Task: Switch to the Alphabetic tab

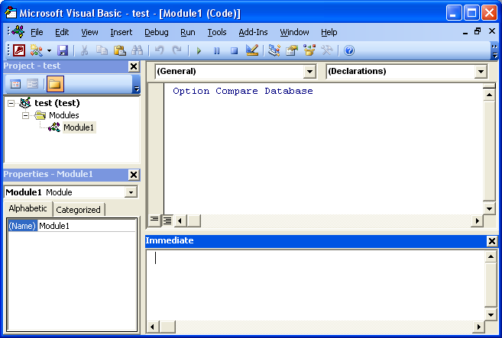Action: click(28, 208)
